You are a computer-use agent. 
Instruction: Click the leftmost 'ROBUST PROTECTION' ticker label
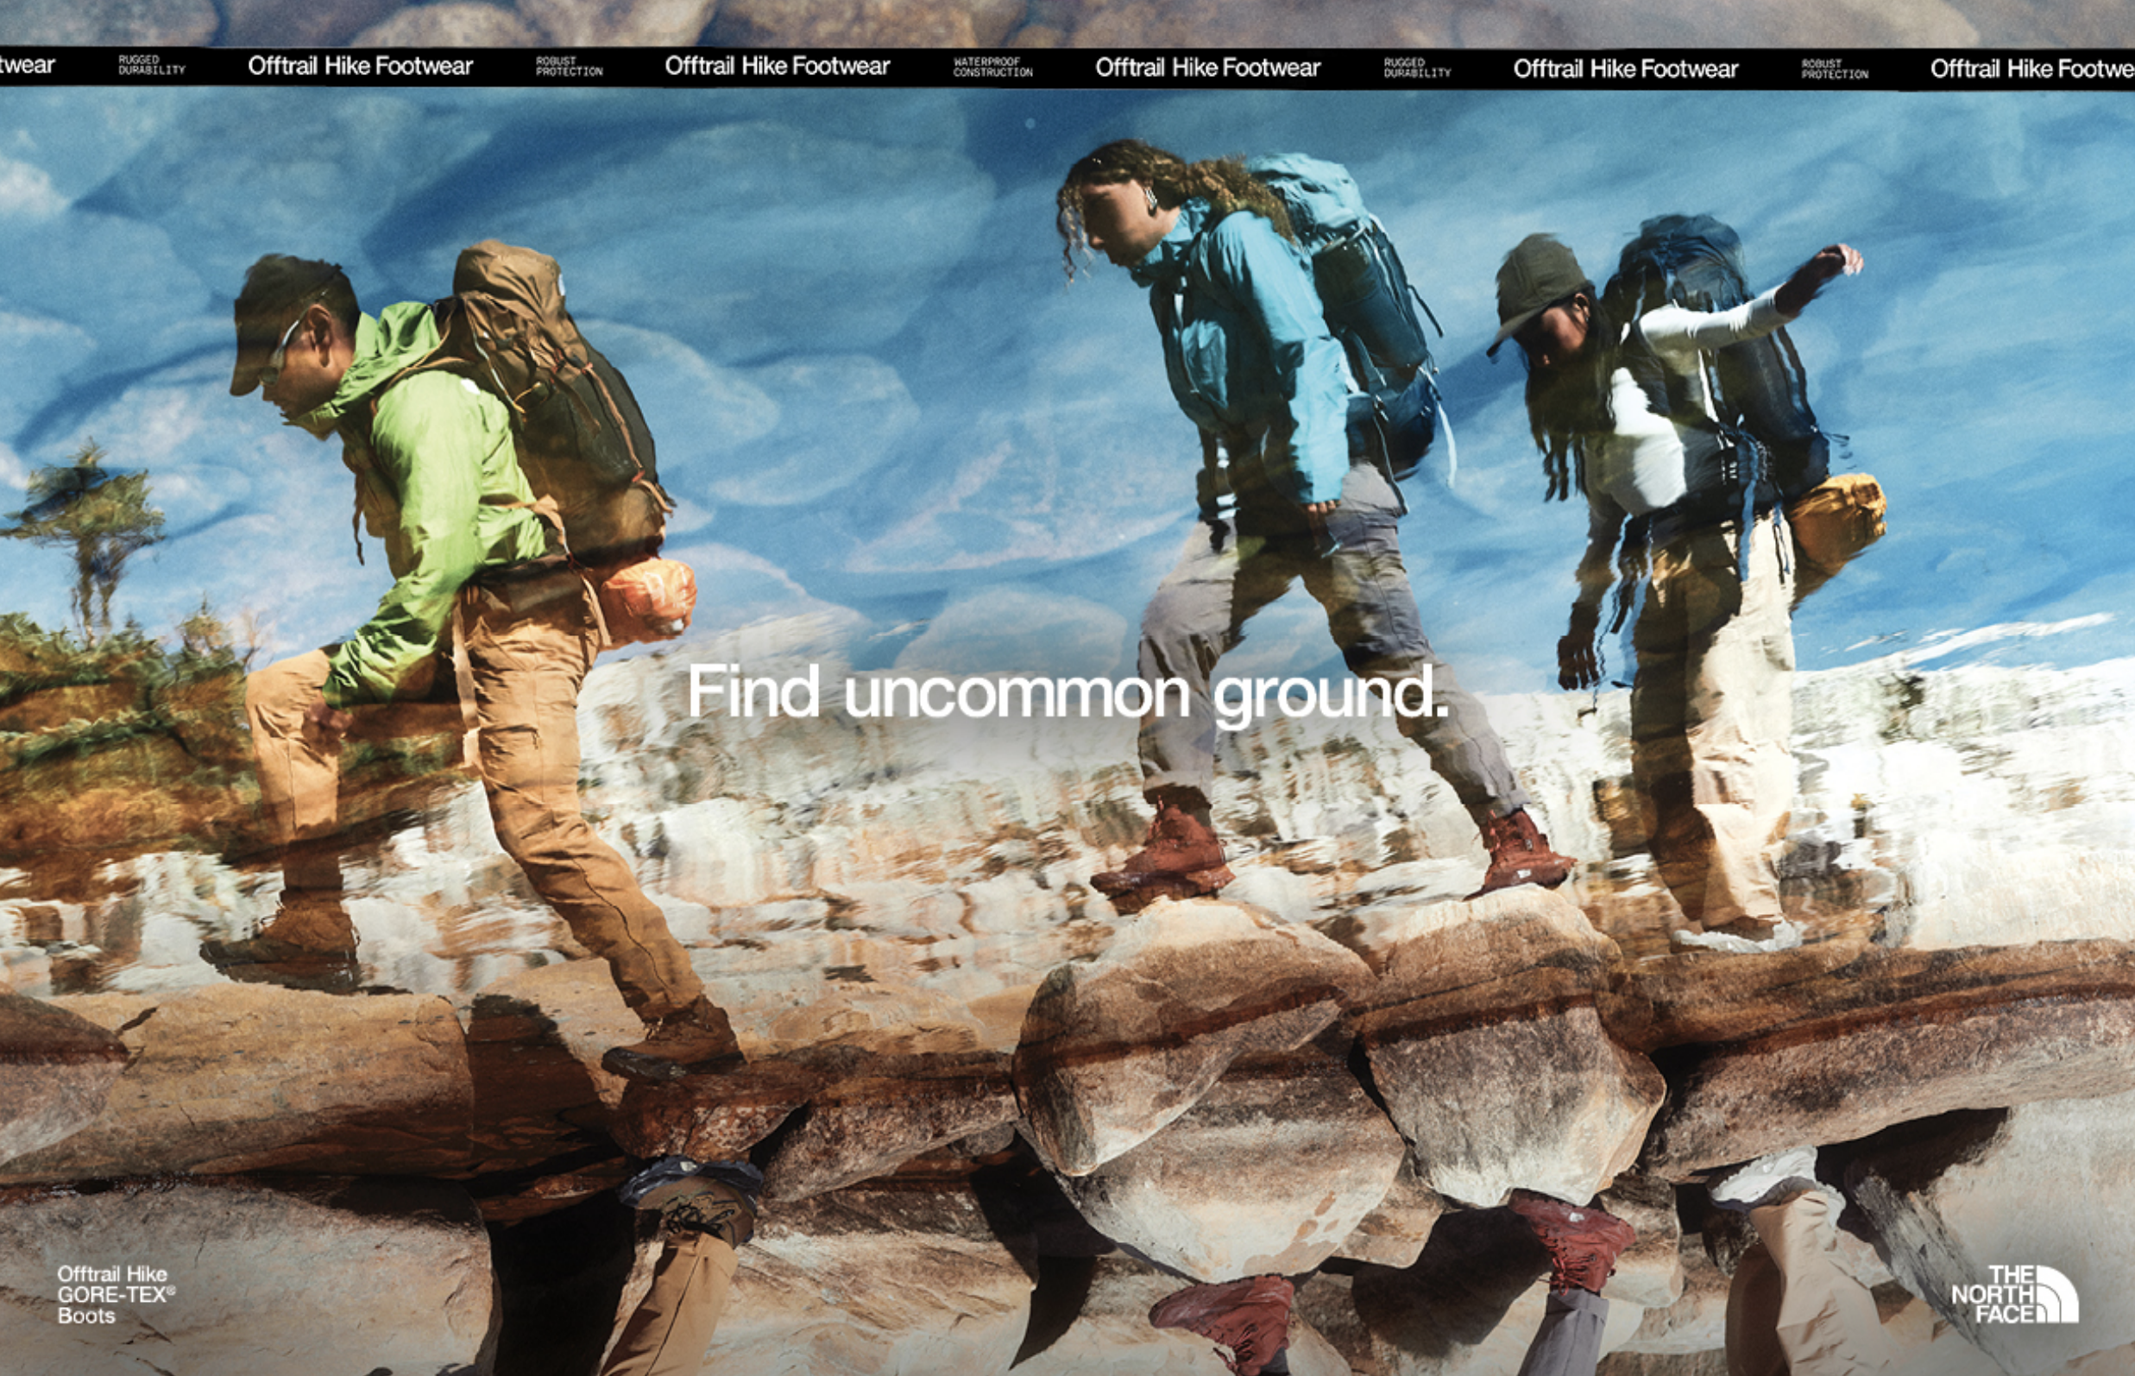pyautogui.click(x=569, y=67)
